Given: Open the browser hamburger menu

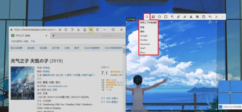Looking at the screenshot, I should click(x=97, y=30).
